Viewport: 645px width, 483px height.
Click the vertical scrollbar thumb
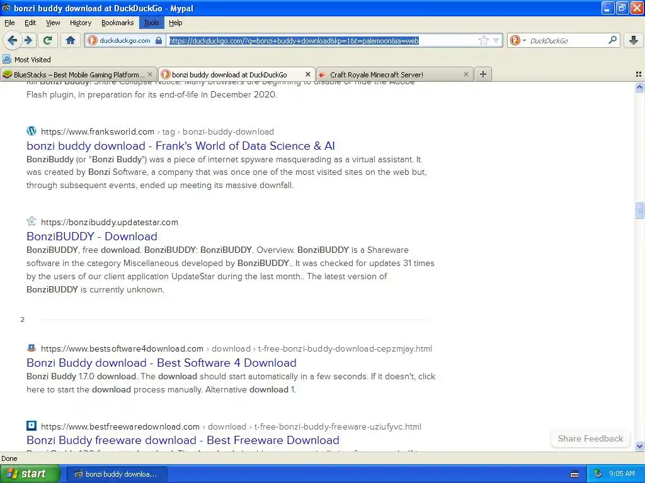point(639,210)
